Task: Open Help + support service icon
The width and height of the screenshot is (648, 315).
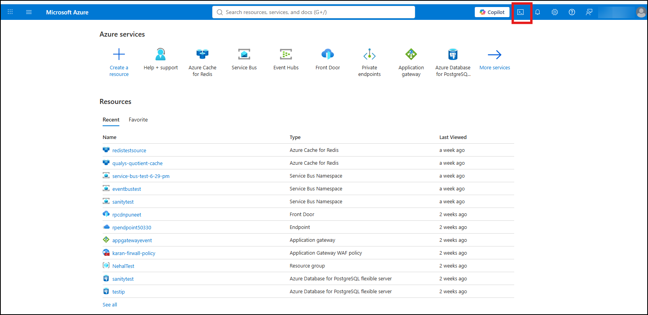Action: (x=161, y=54)
